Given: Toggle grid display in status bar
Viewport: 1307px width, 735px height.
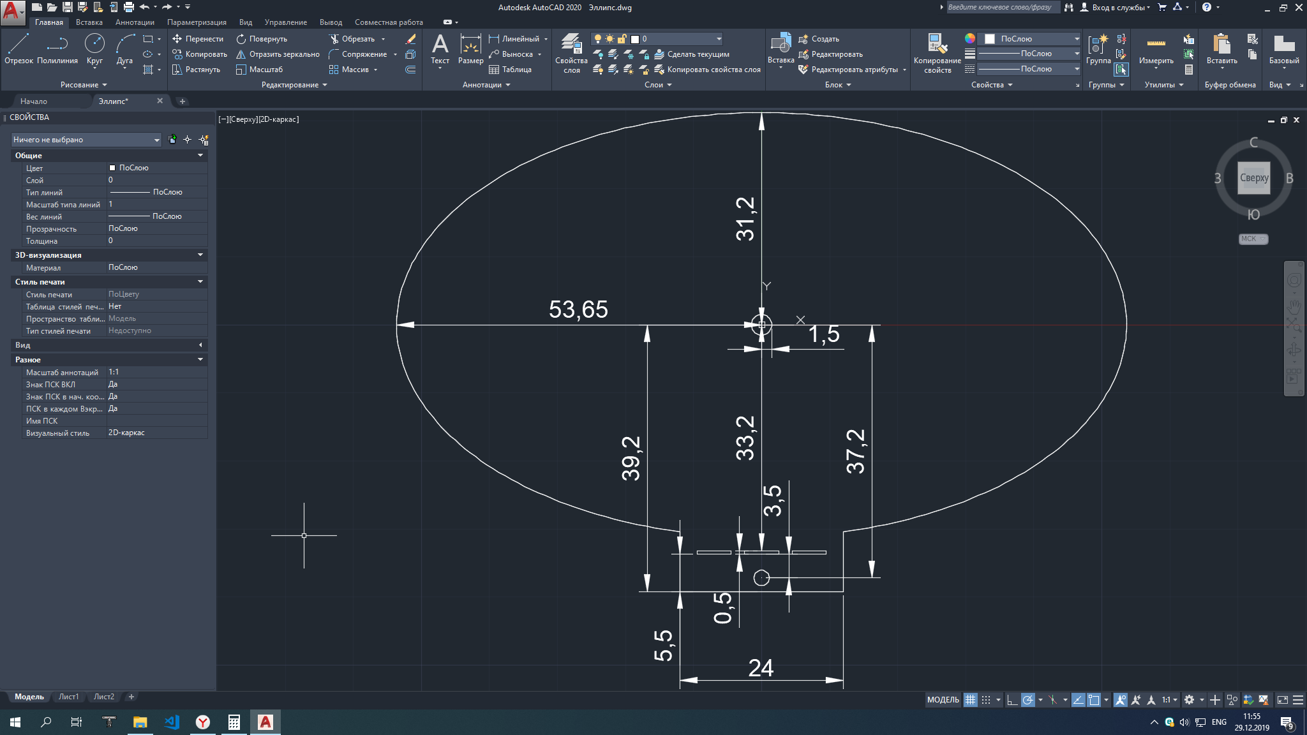Looking at the screenshot, I should [x=970, y=700].
